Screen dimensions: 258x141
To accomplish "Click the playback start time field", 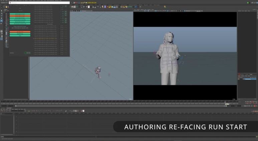I will click(x=10, y=106).
